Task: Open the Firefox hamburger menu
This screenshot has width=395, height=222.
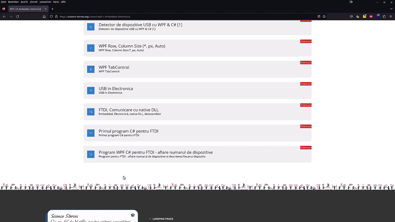Action: (x=391, y=16)
